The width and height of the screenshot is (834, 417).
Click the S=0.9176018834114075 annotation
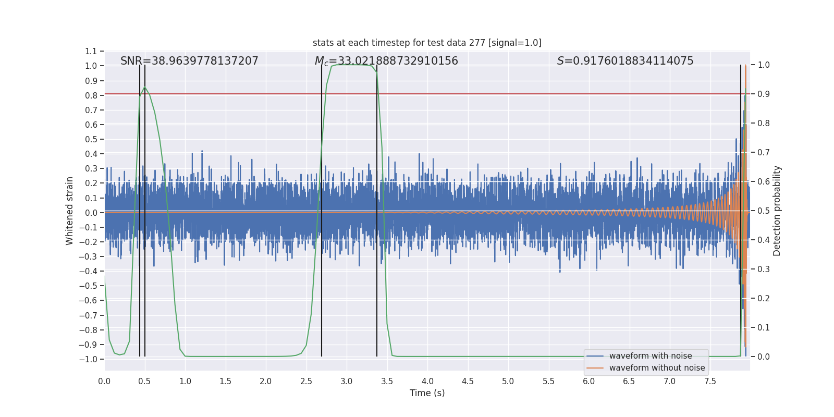point(625,61)
